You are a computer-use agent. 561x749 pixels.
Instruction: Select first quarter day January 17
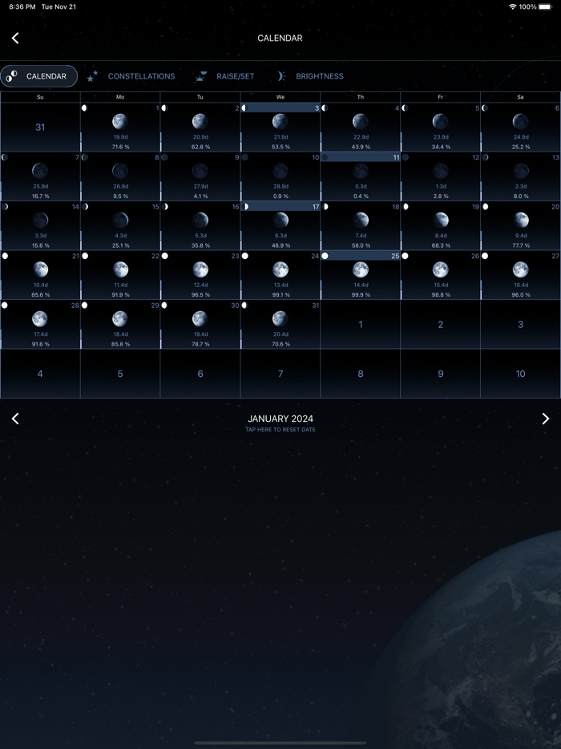click(280, 226)
